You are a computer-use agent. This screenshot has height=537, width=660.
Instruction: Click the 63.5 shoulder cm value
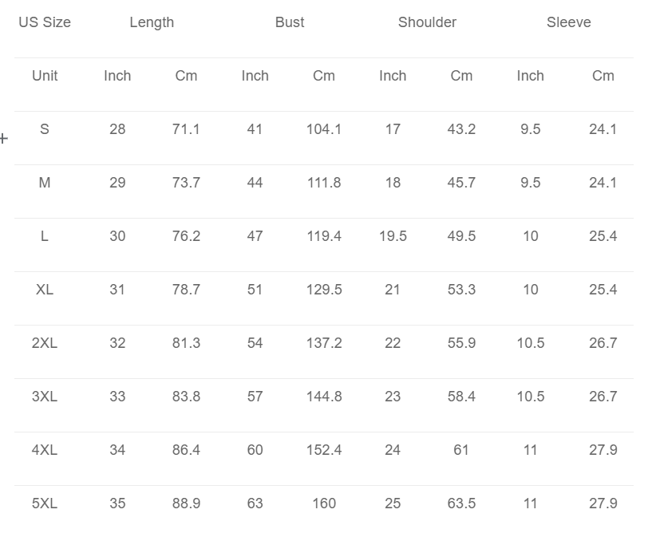461,503
